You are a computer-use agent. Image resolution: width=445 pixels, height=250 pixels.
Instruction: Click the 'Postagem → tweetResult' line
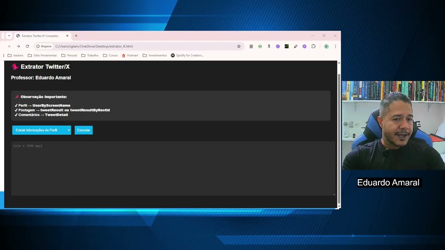(x=62, y=110)
